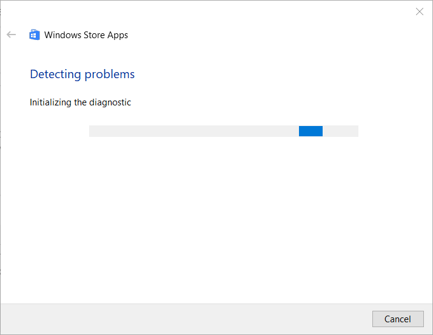Click the word "diagnostic" in the status line
This screenshot has height=335, width=433.
[x=110, y=102]
